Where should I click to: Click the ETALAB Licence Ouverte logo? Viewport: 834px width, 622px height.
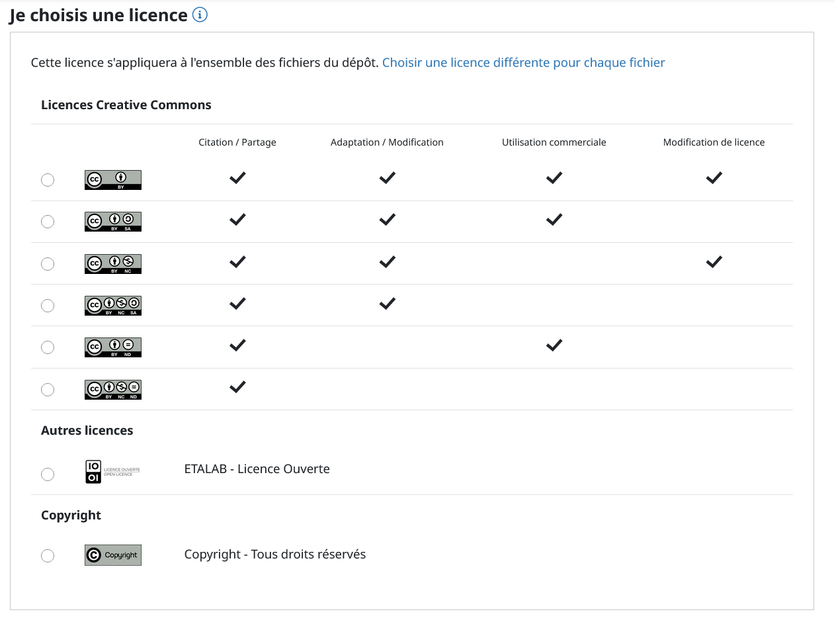coord(112,471)
